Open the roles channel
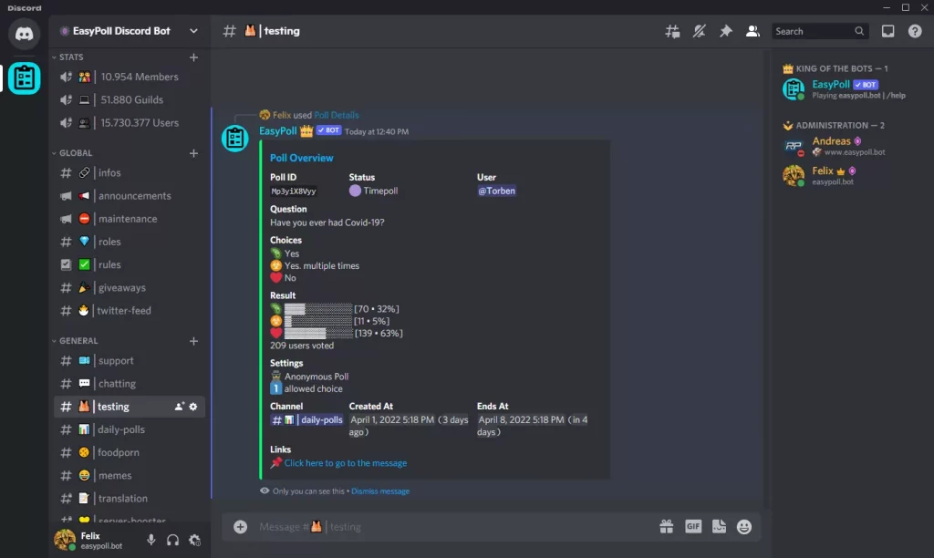The height and width of the screenshot is (558, 934). pos(130,242)
